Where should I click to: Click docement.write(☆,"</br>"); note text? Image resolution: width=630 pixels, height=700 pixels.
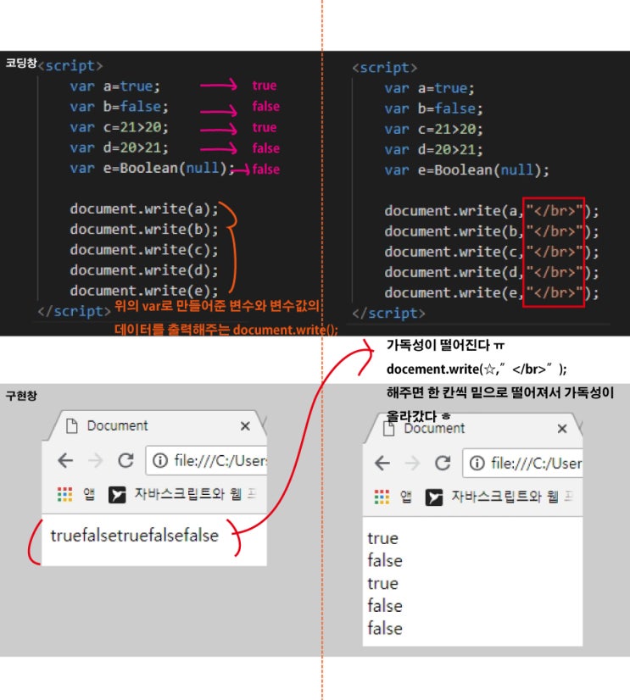coord(477,369)
